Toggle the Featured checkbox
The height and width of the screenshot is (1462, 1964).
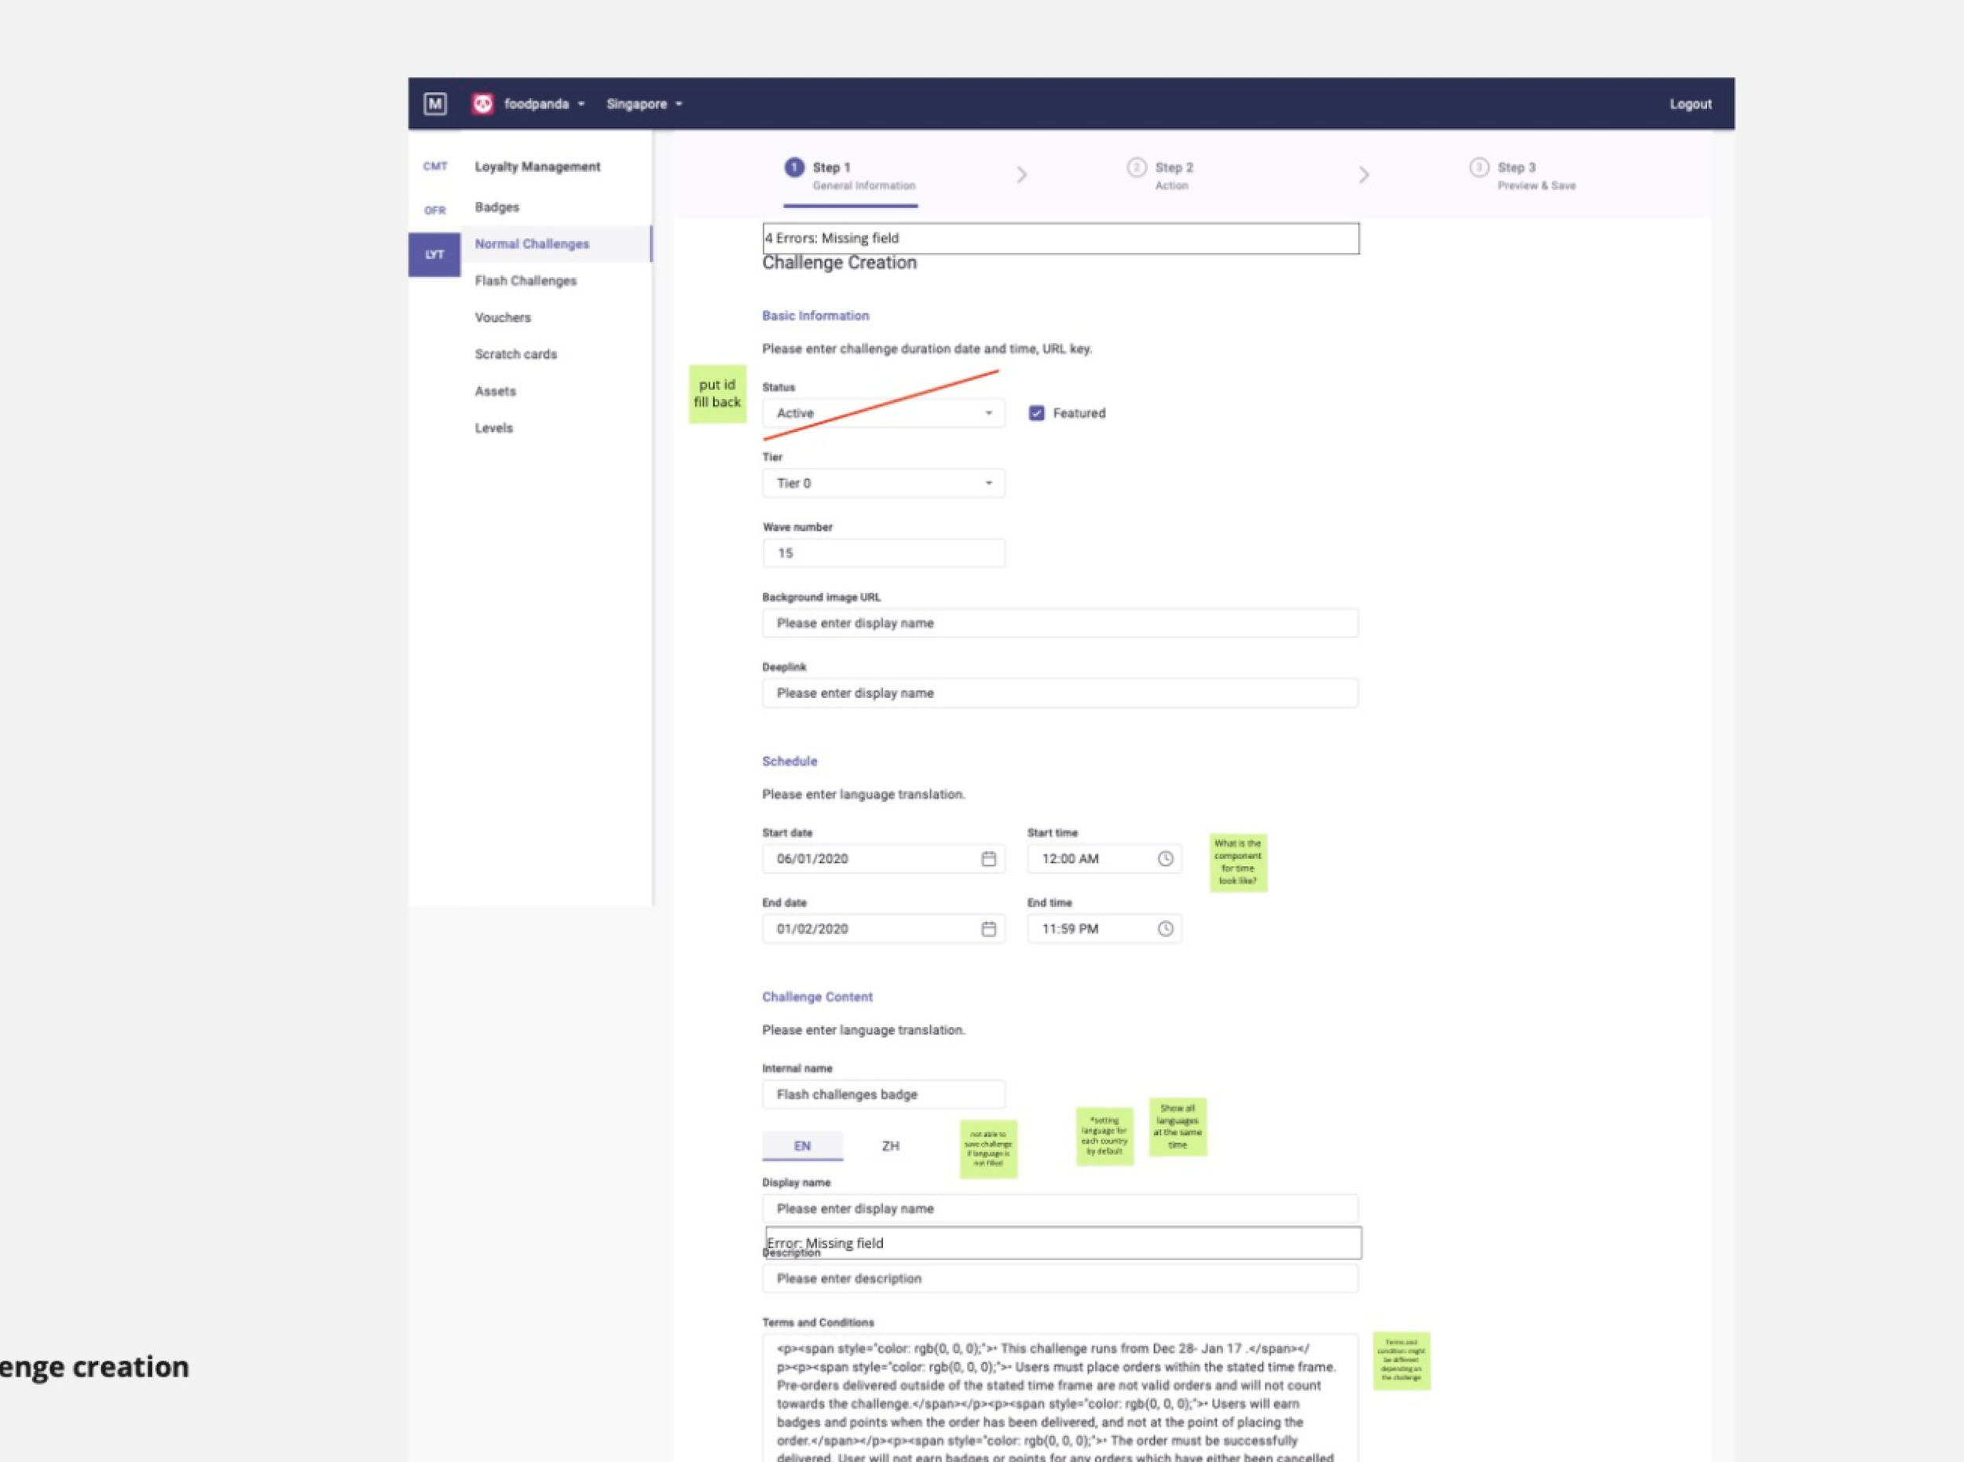coord(1036,413)
